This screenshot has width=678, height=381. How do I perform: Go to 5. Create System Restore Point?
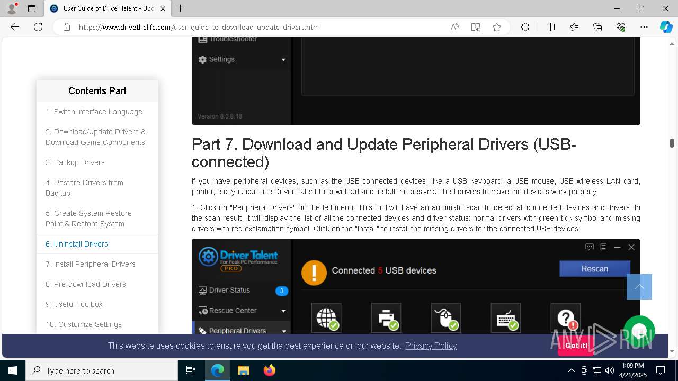click(x=88, y=219)
